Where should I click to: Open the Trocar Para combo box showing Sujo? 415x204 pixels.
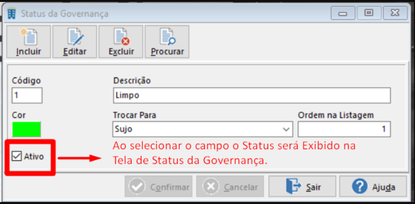pos(203,129)
